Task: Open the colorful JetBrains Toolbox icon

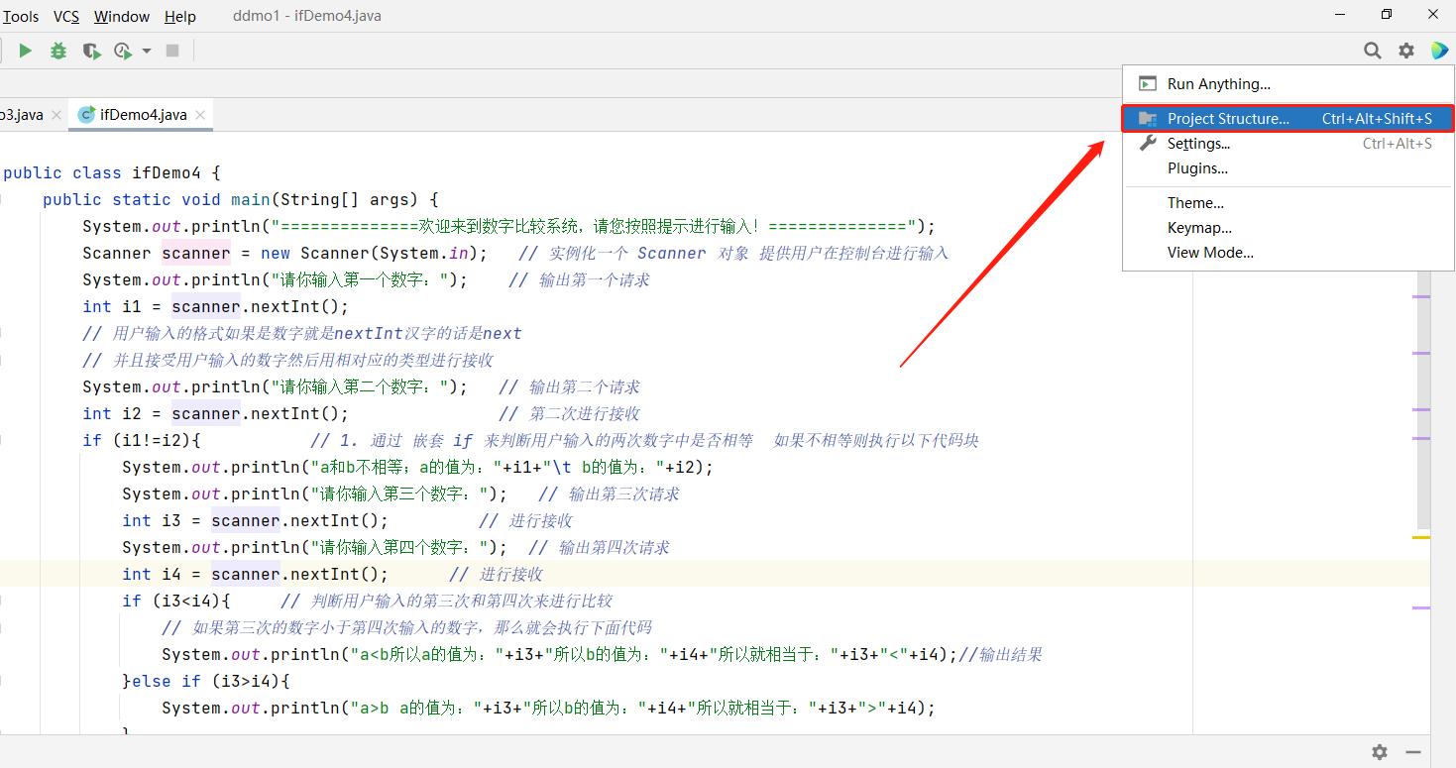Action: click(x=1439, y=51)
